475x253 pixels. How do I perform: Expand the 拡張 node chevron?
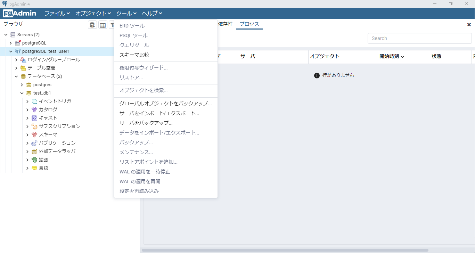pyautogui.click(x=27, y=160)
